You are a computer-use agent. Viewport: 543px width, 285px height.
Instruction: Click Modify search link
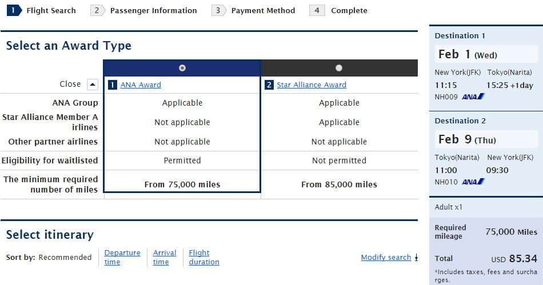tap(386, 258)
